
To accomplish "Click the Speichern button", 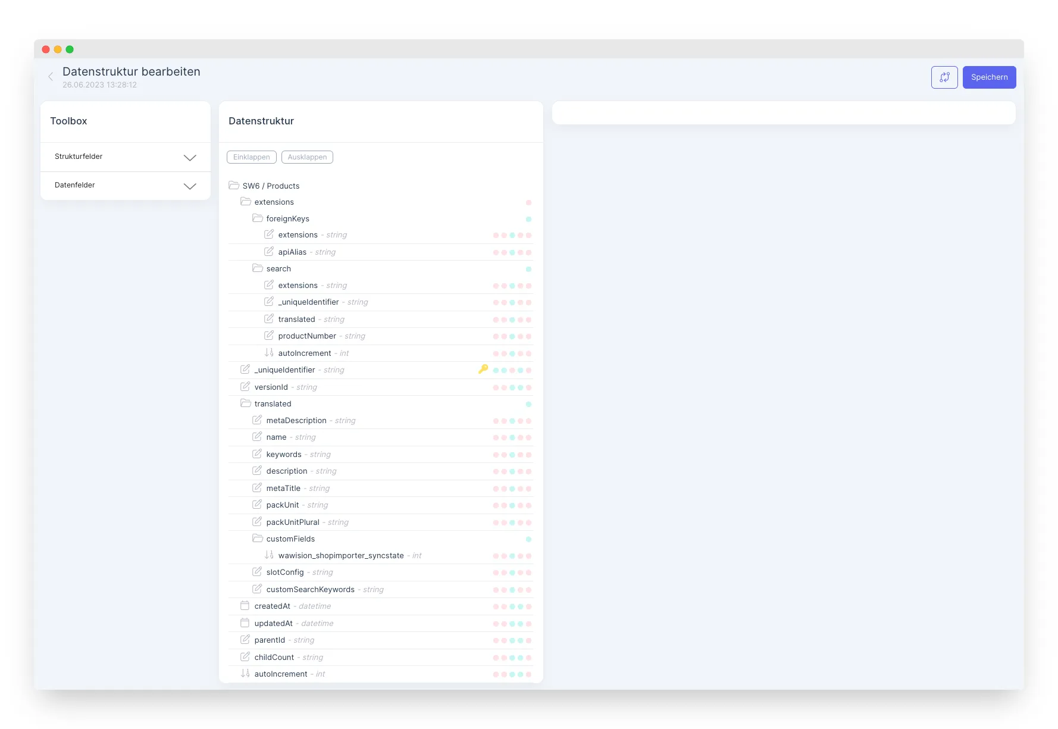I will click(x=989, y=77).
